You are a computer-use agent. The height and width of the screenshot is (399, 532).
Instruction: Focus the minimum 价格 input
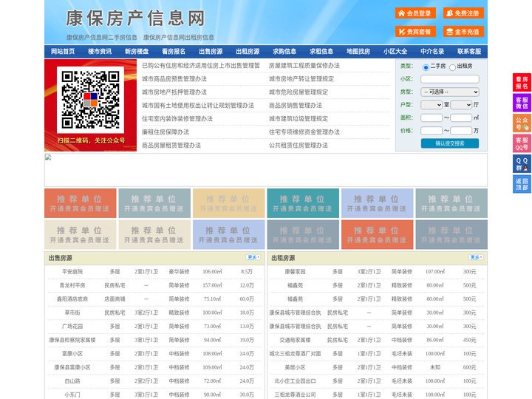[x=432, y=131]
